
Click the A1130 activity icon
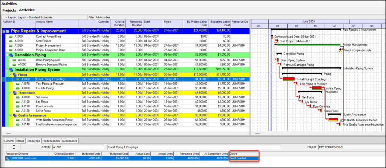pyautogui.click(x=18, y=120)
